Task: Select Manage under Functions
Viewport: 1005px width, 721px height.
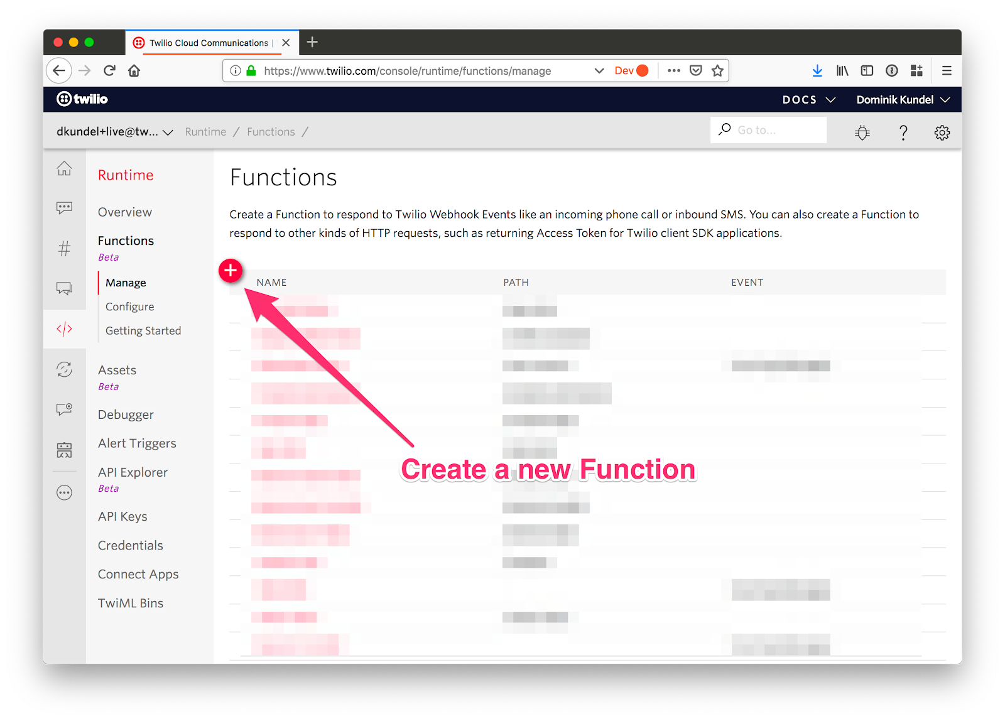Action: point(126,283)
